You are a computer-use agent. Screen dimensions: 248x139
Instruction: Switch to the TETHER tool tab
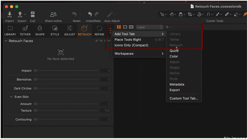coord(25,31)
